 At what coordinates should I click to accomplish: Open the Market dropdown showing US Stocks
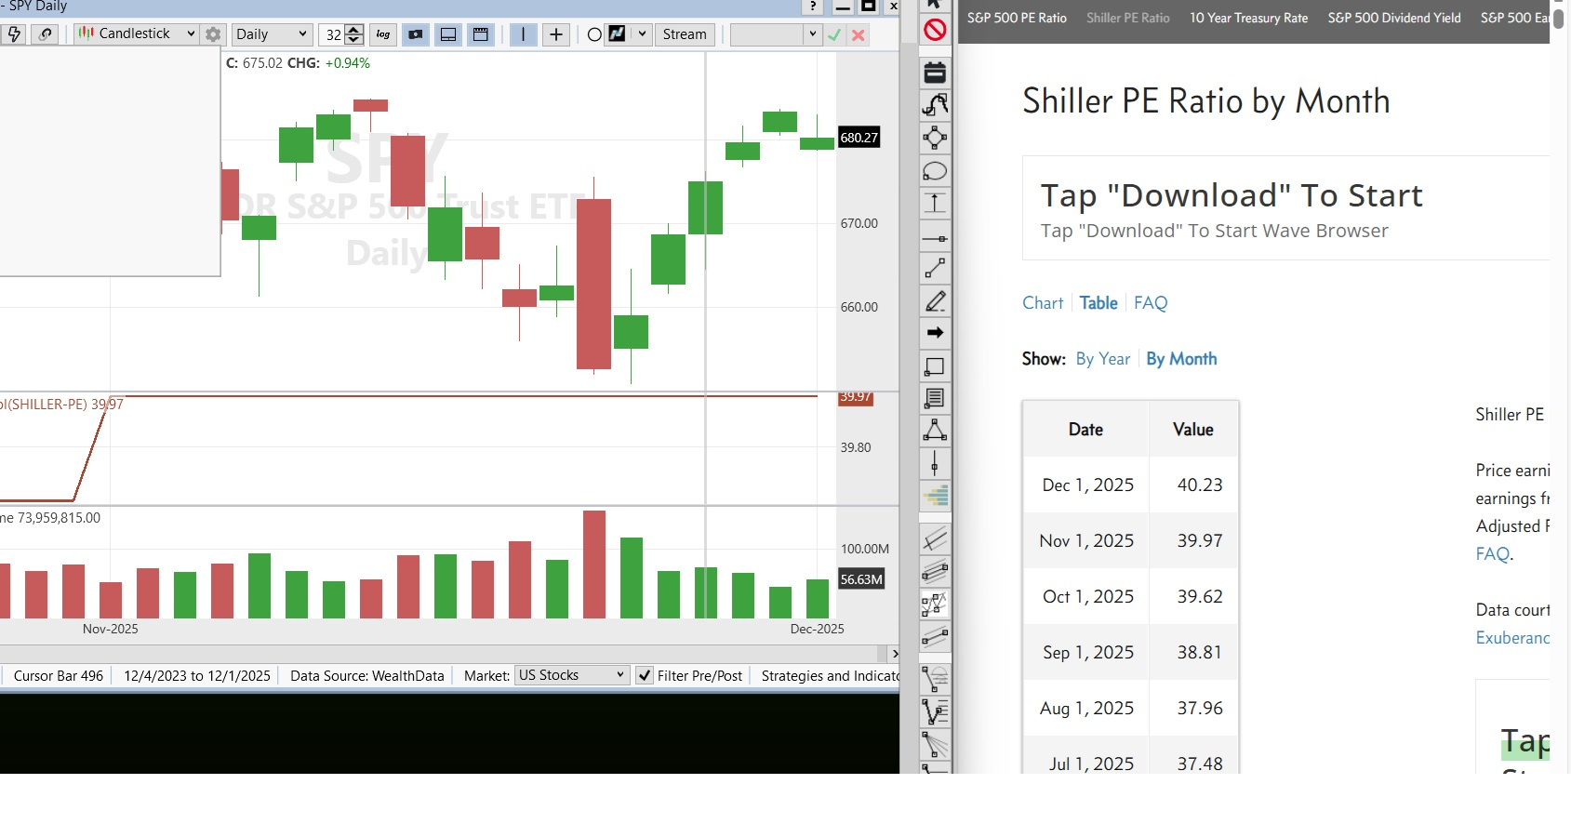click(x=572, y=675)
